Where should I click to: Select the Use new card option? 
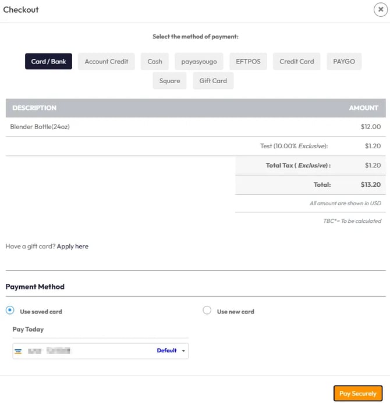click(x=207, y=311)
